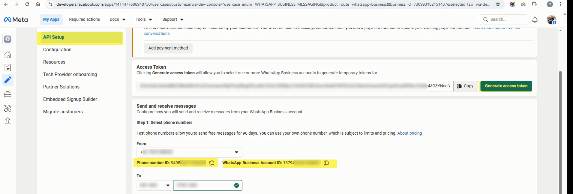Reload the page with refresh icon

(x=27, y=4)
